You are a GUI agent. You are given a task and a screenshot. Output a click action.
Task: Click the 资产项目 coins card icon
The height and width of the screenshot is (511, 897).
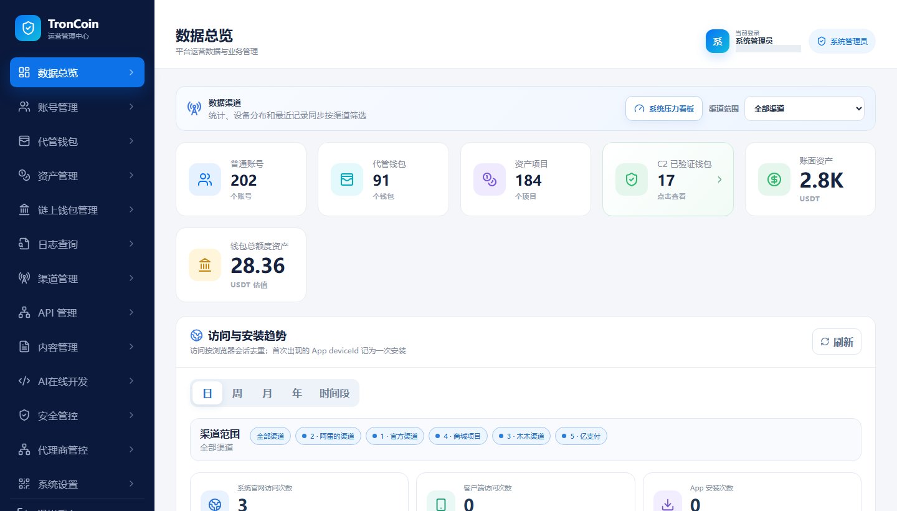pos(490,179)
